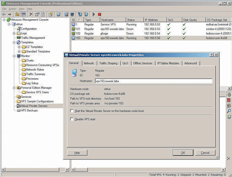232x177 pixels.
Task: Click the show/hide console tree icon
Action: [x=24, y=14]
